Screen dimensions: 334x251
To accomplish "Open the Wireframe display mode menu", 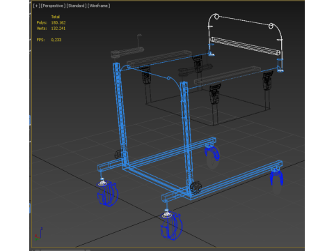I will pos(99,6).
